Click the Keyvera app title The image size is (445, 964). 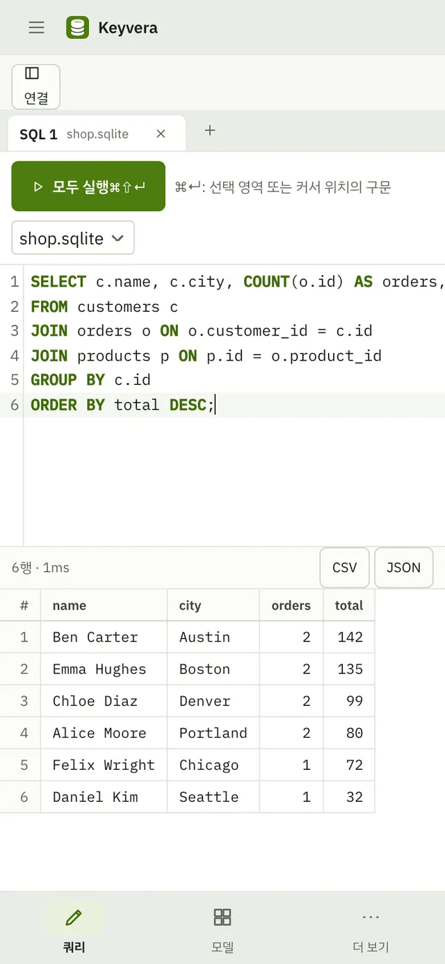(128, 28)
